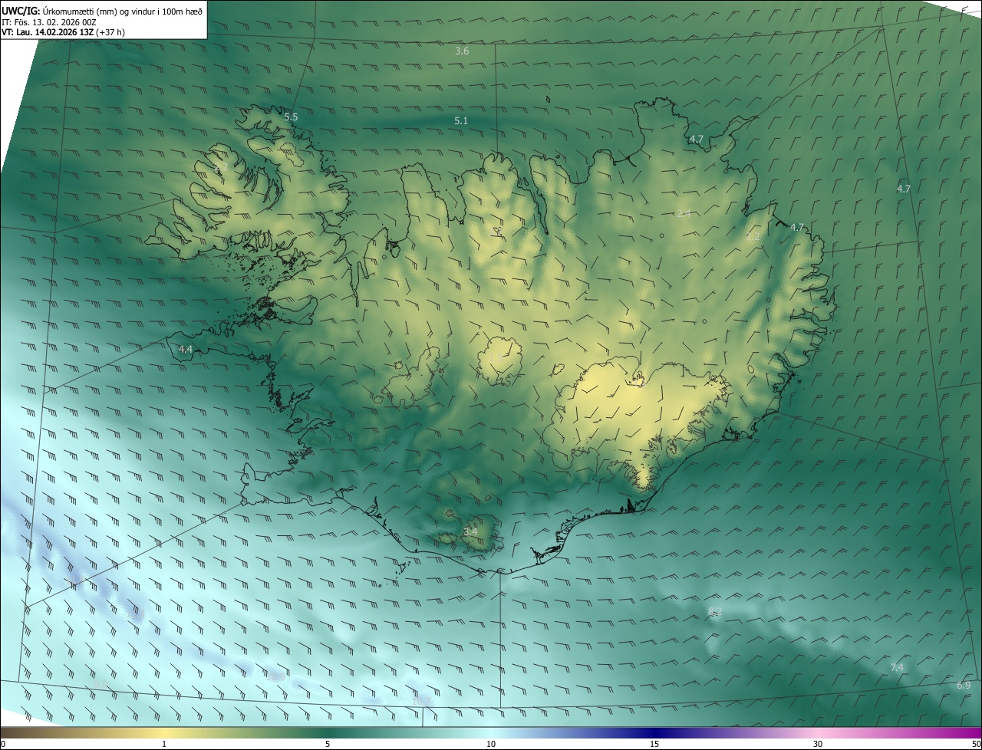
Task: Click the 8.2 value label on the map
Action: (x=715, y=611)
